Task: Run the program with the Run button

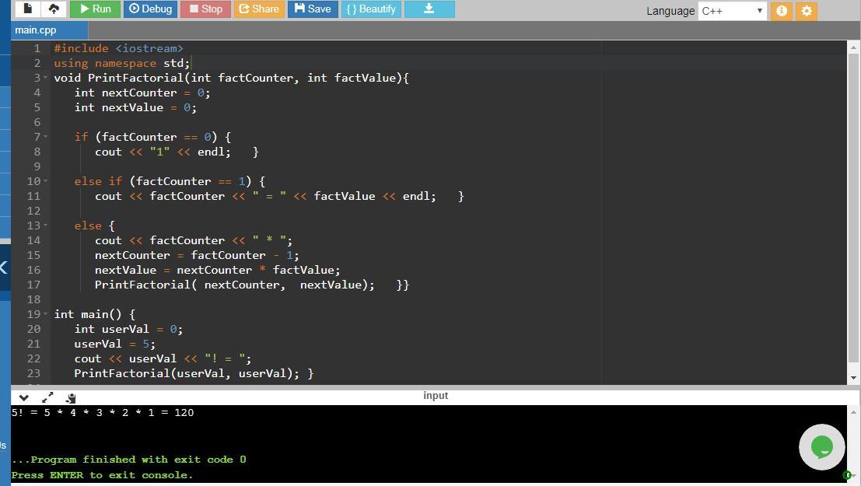Action: click(x=94, y=9)
